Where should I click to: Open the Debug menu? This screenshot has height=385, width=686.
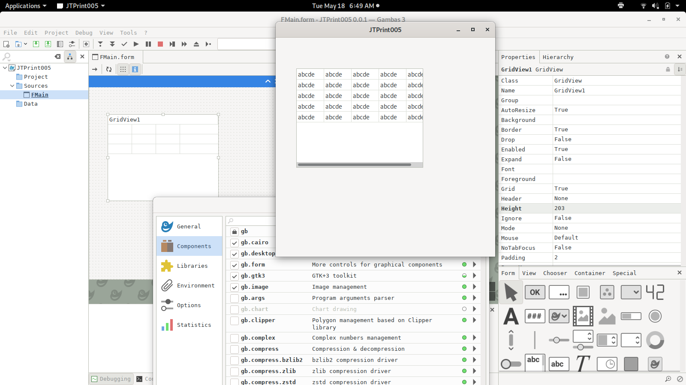[x=84, y=33]
